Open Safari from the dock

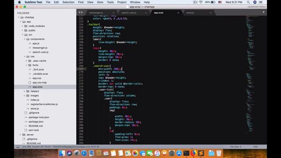click(x=84, y=153)
